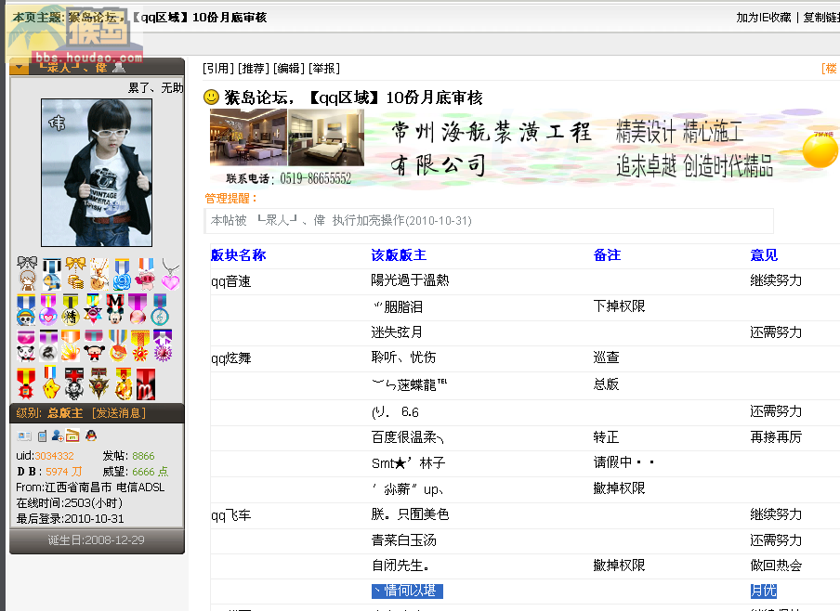Click the moderator name 聆听、忧伤
This screenshot has height=611, width=840.
pos(403,357)
